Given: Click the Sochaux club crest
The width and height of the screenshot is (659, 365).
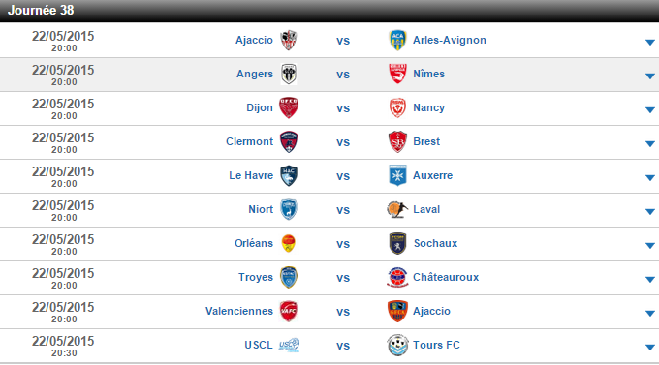Looking at the screenshot, I should 397,244.
